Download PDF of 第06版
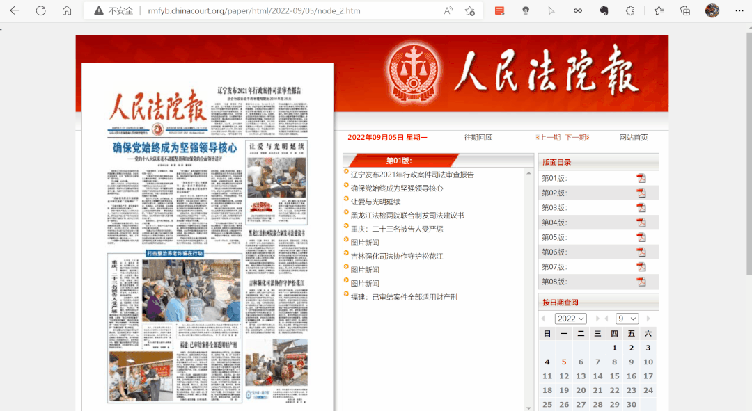 tap(641, 252)
